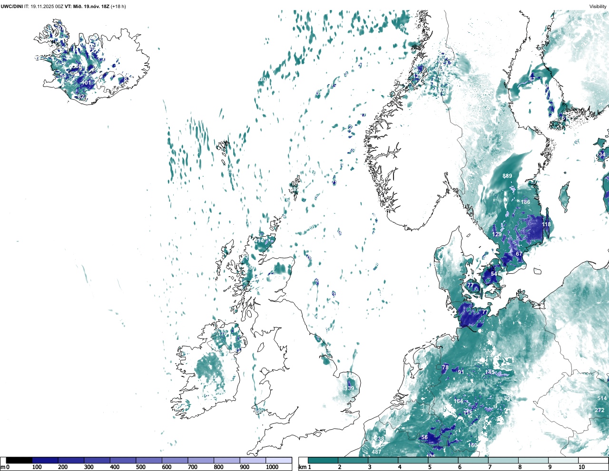Image resolution: width=609 pixels, height=471 pixels.
Task: Click the '94' value at top of map
Action: pos(403,26)
